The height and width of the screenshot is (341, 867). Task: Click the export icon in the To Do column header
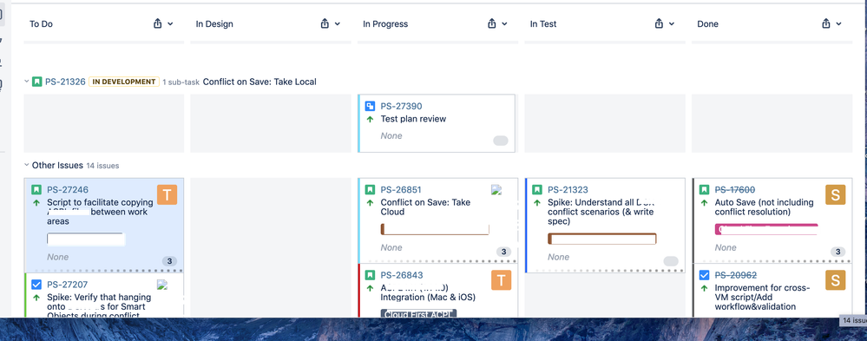pyautogui.click(x=158, y=23)
